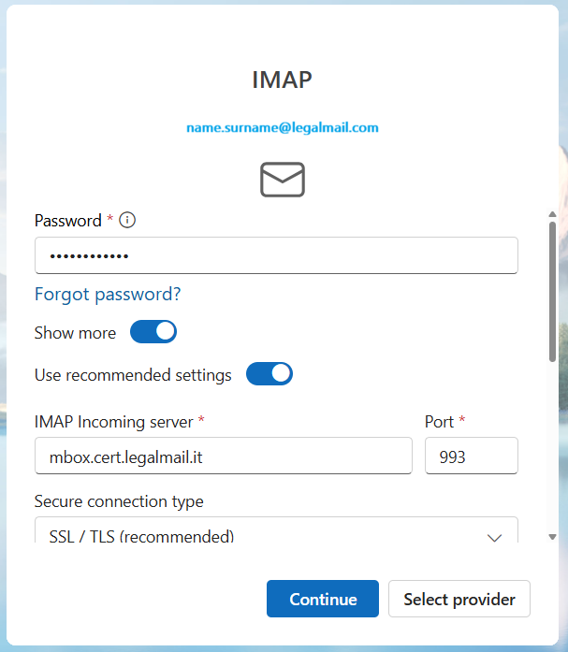Image resolution: width=568 pixels, height=652 pixels.
Task: Expand the Secure connection type chevron
Action: click(x=494, y=537)
